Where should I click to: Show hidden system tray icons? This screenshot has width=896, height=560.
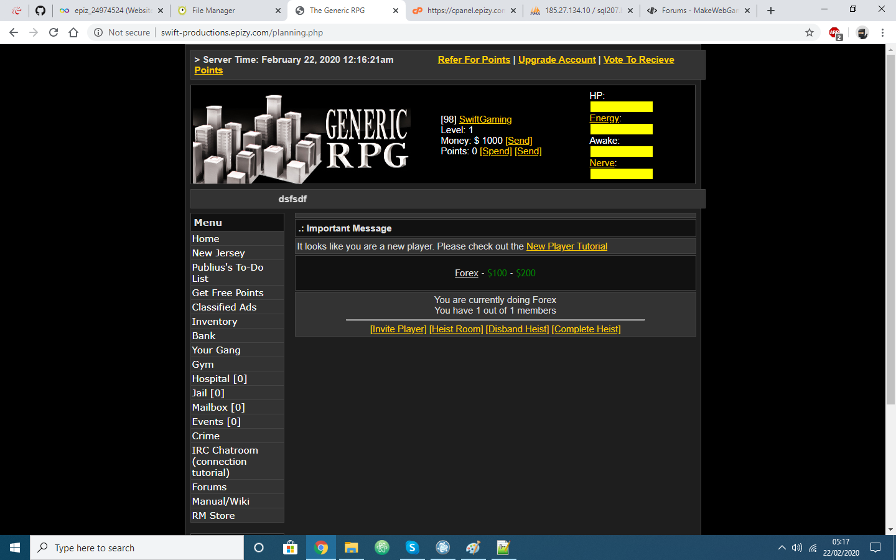[x=782, y=548]
